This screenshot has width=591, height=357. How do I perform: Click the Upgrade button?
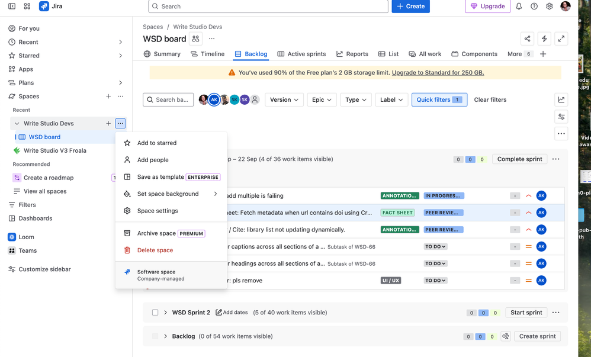coord(487,7)
